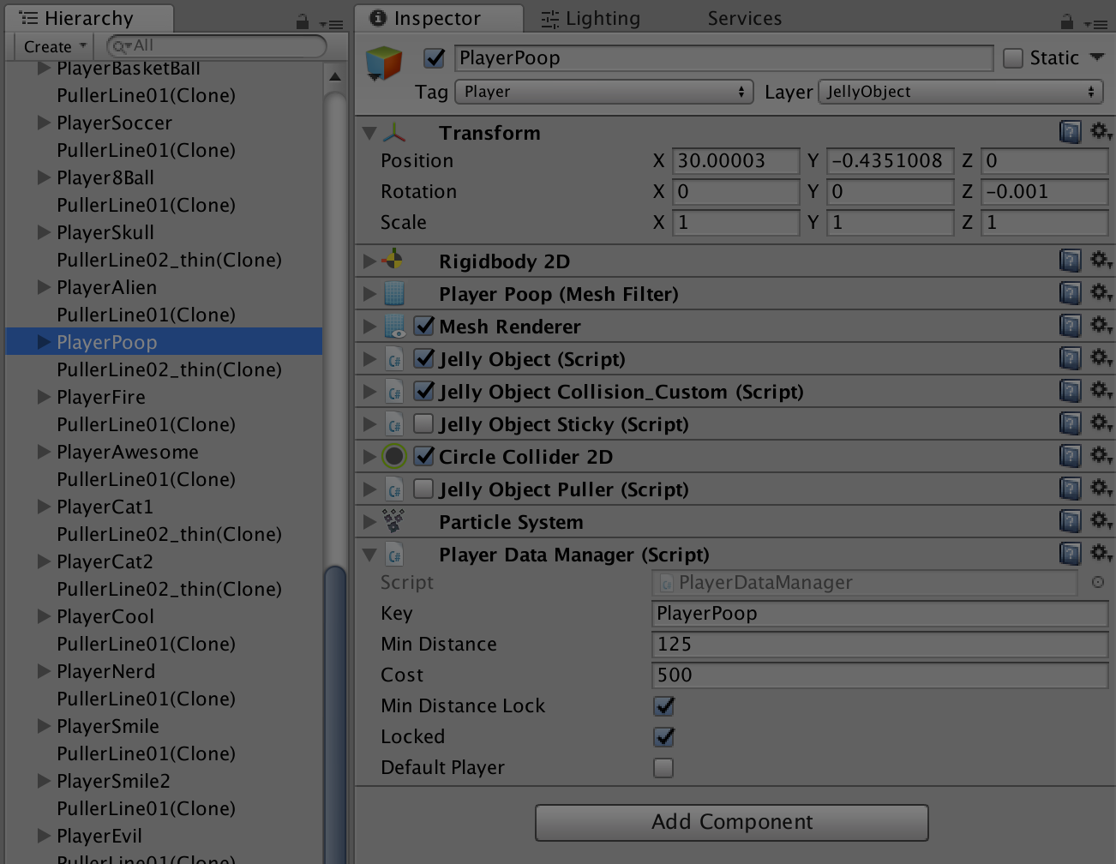
Task: Switch to the Lighting tab
Action: tap(591, 19)
